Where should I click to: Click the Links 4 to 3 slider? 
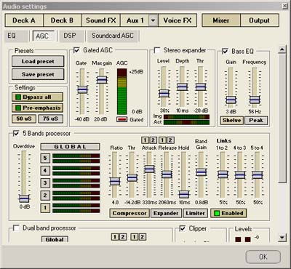click(x=240, y=175)
